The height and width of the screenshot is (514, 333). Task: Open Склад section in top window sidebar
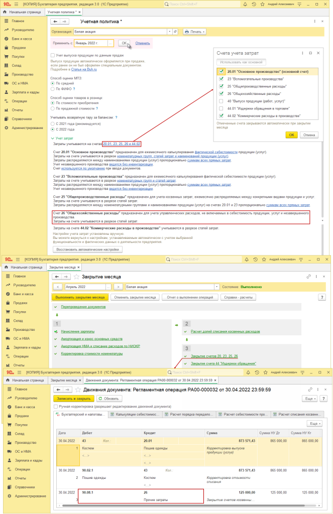coord(17,65)
